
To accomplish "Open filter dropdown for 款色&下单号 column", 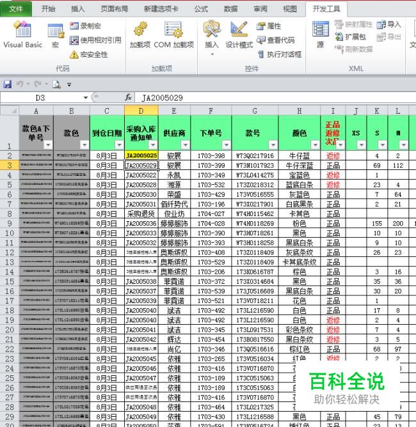I will (48, 145).
